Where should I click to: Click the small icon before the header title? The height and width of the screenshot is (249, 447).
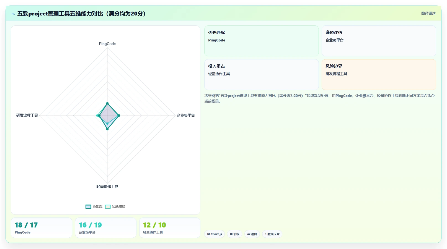pyautogui.click(x=13, y=14)
